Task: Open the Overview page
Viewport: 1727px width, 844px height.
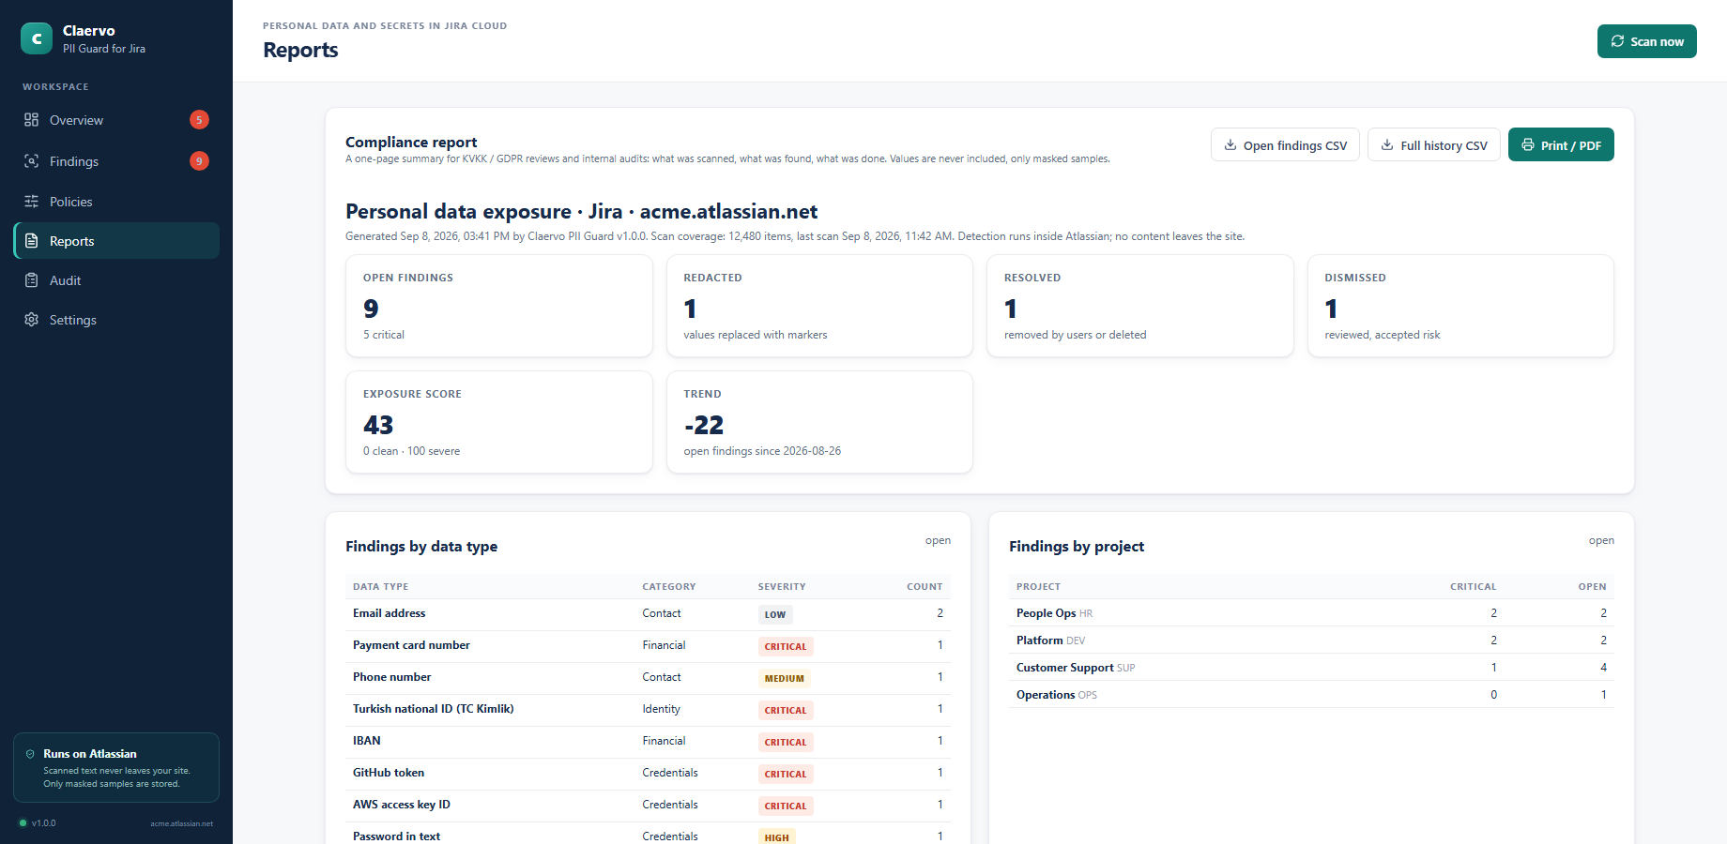Action: pyautogui.click(x=116, y=120)
